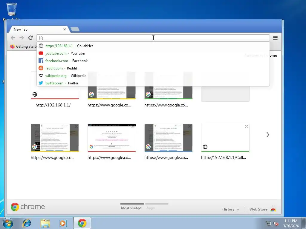
Task: Choose the twitter.com suggestion
Action: coord(153,83)
